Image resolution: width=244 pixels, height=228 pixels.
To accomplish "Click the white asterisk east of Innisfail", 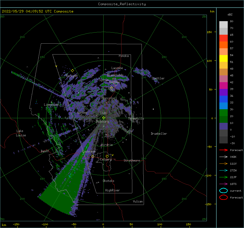I will (x=129, y=93).
